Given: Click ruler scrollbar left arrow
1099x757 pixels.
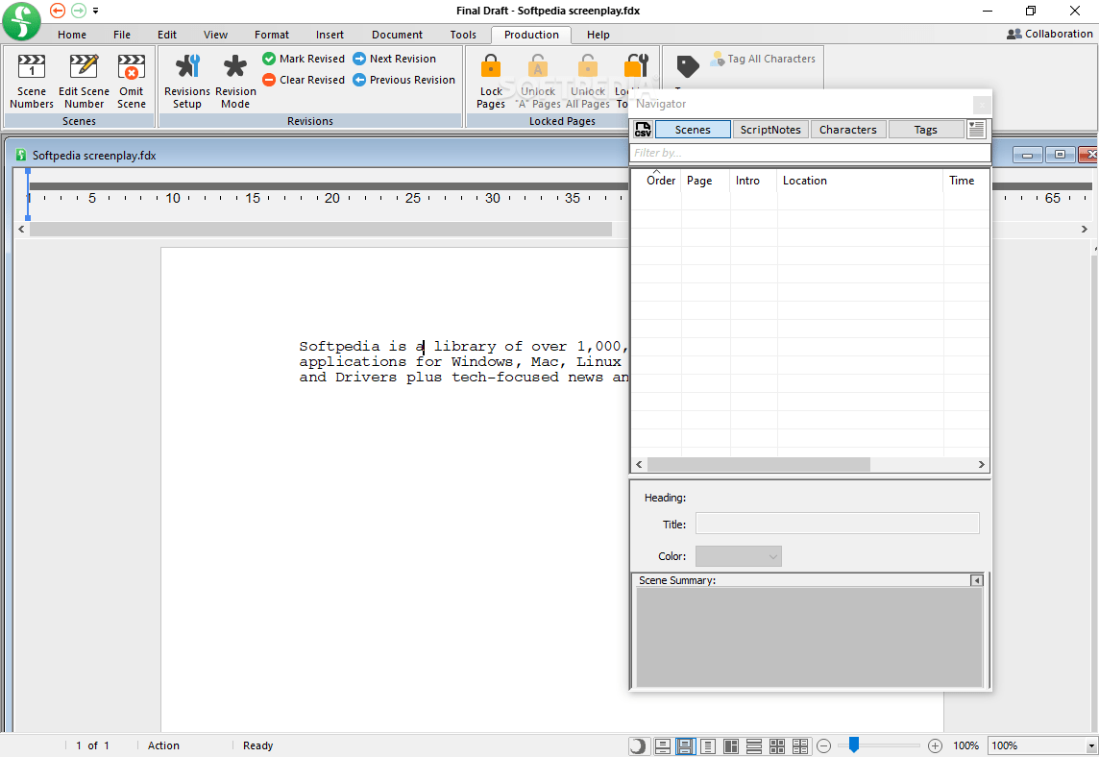Looking at the screenshot, I should [x=22, y=230].
